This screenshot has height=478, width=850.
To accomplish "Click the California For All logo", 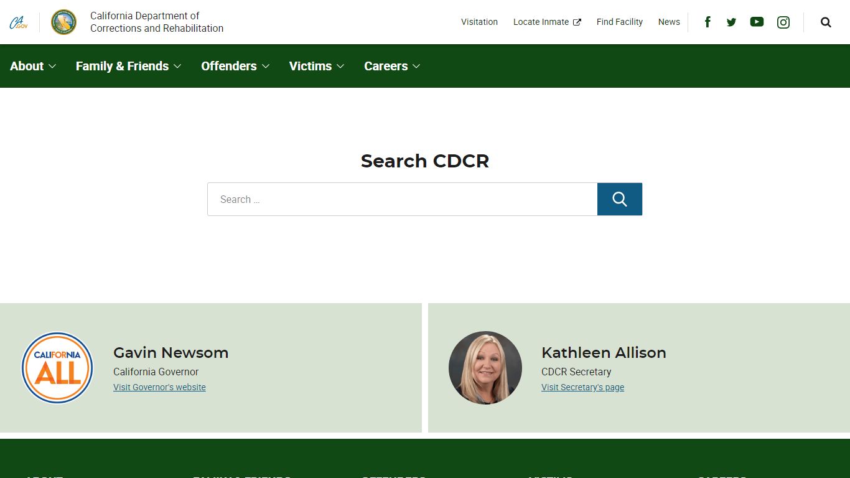I will pos(57,368).
